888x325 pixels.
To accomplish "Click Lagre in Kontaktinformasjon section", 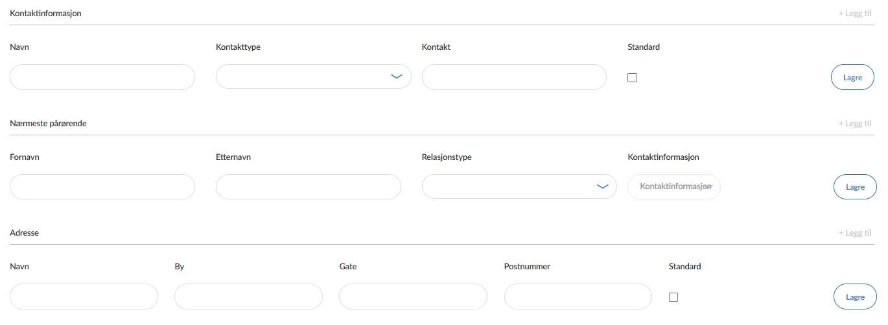I will (852, 77).
